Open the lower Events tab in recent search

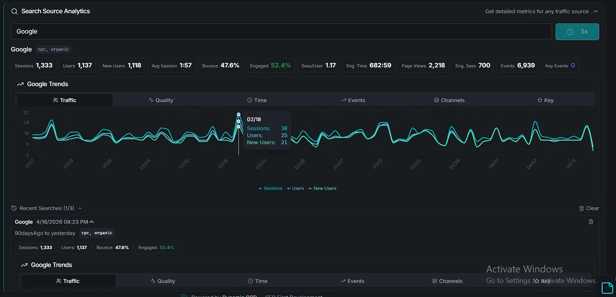[x=352, y=281]
